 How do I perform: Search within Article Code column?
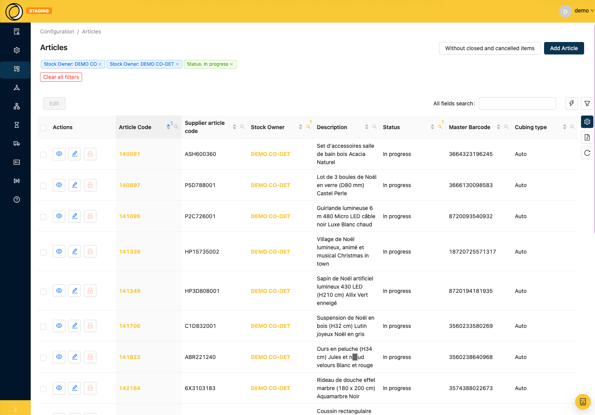point(176,127)
